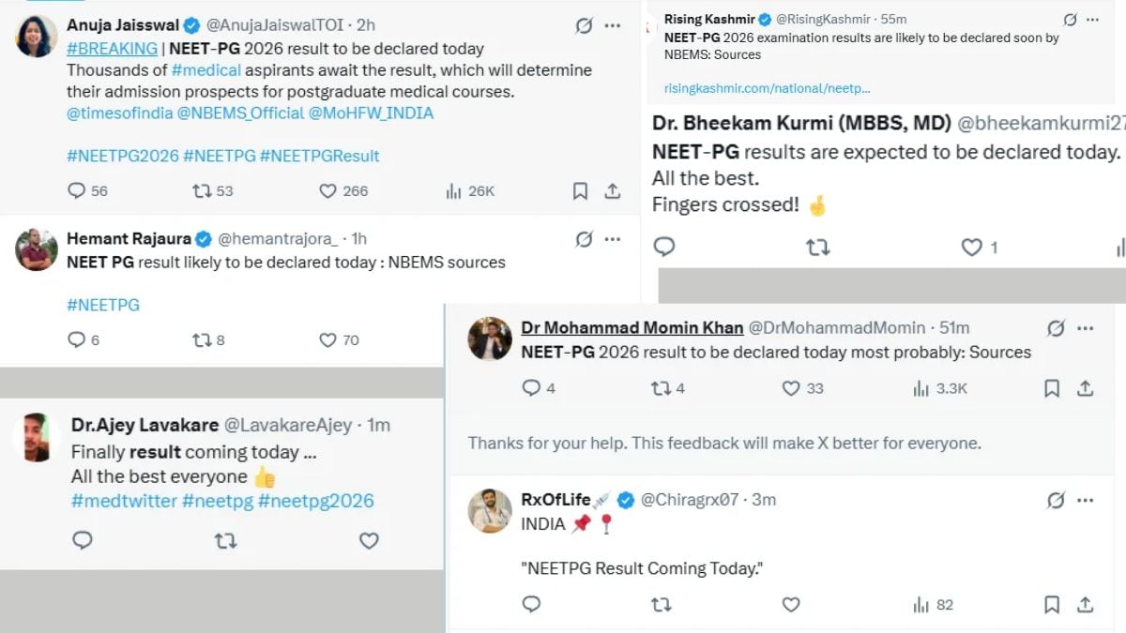Share Anuja Jaiswal's tweet
The width and height of the screenshot is (1126, 633).
point(613,190)
